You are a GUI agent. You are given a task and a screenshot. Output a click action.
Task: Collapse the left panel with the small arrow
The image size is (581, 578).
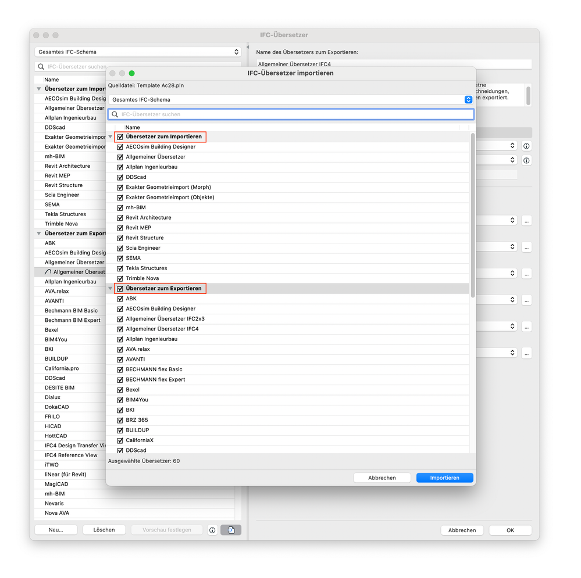(248, 47)
